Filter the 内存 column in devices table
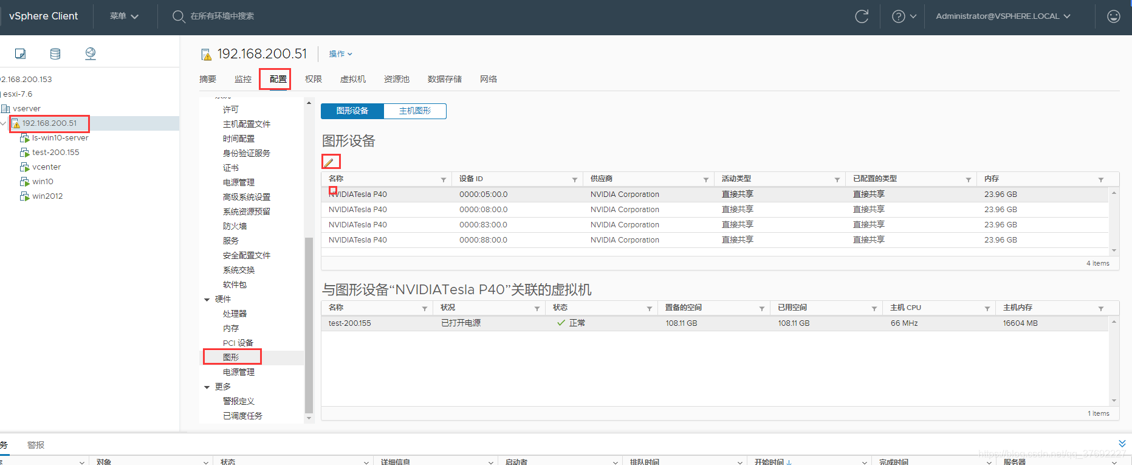1132x465 pixels. tap(1100, 180)
